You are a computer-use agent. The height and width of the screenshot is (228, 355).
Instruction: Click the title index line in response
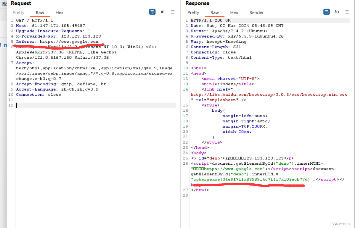tap(228, 84)
